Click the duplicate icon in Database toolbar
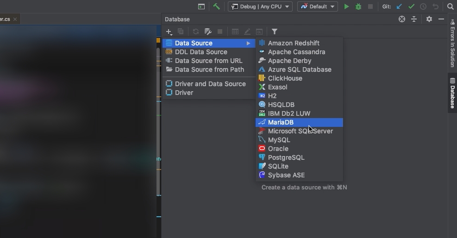This screenshot has width=457, height=238. click(181, 31)
